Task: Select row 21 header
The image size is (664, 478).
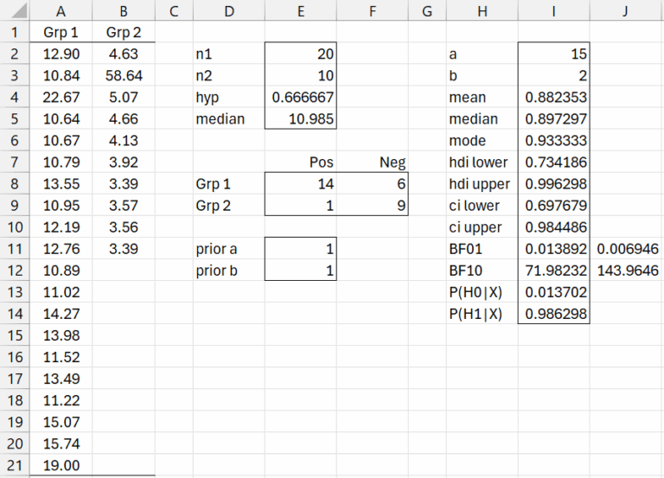Action: (15, 465)
